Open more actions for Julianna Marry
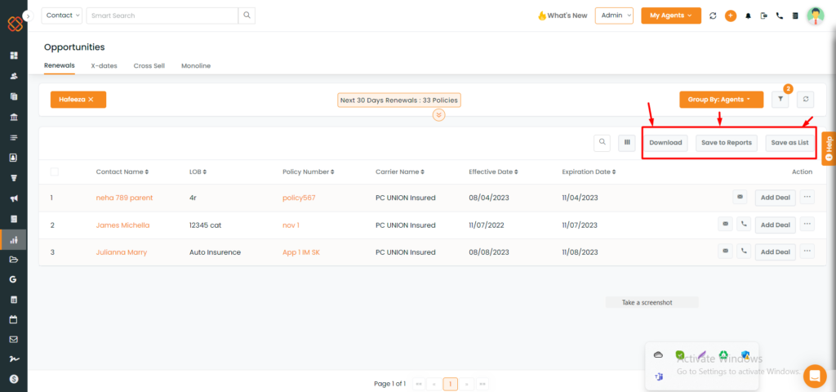Screen dimensions: 836x392 807,251
